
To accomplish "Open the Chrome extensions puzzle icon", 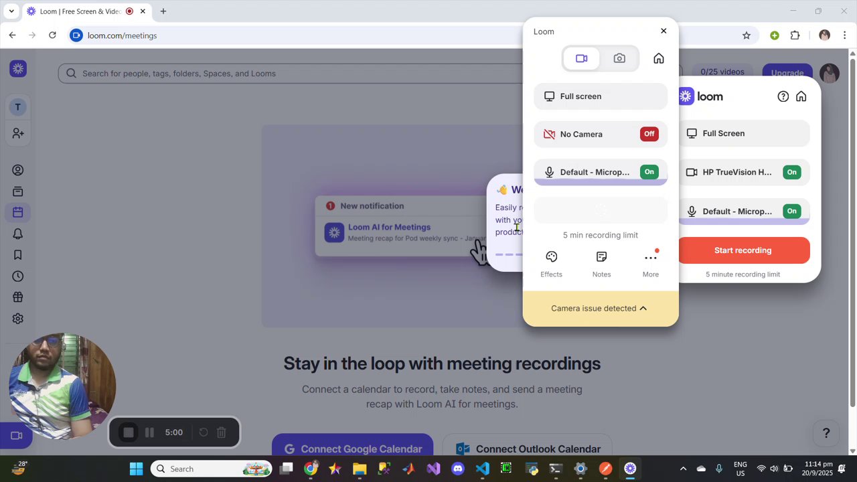I will coord(795,35).
